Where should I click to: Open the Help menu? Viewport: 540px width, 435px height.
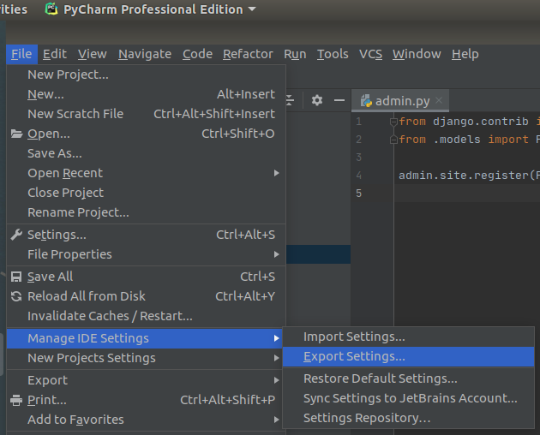(x=465, y=54)
